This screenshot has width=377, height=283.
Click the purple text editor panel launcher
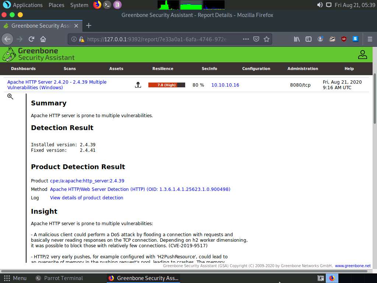[117, 5]
